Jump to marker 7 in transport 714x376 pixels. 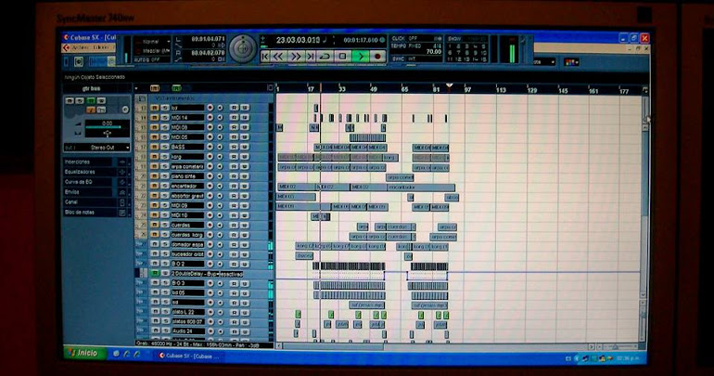(458, 53)
